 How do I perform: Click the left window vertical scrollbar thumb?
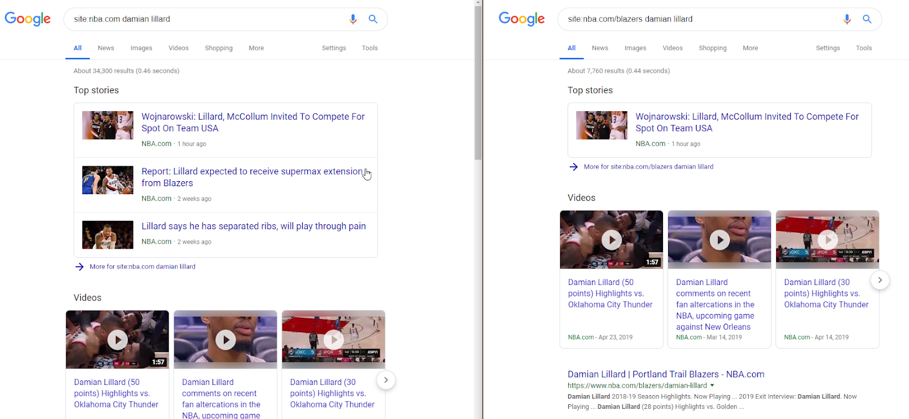[x=478, y=83]
